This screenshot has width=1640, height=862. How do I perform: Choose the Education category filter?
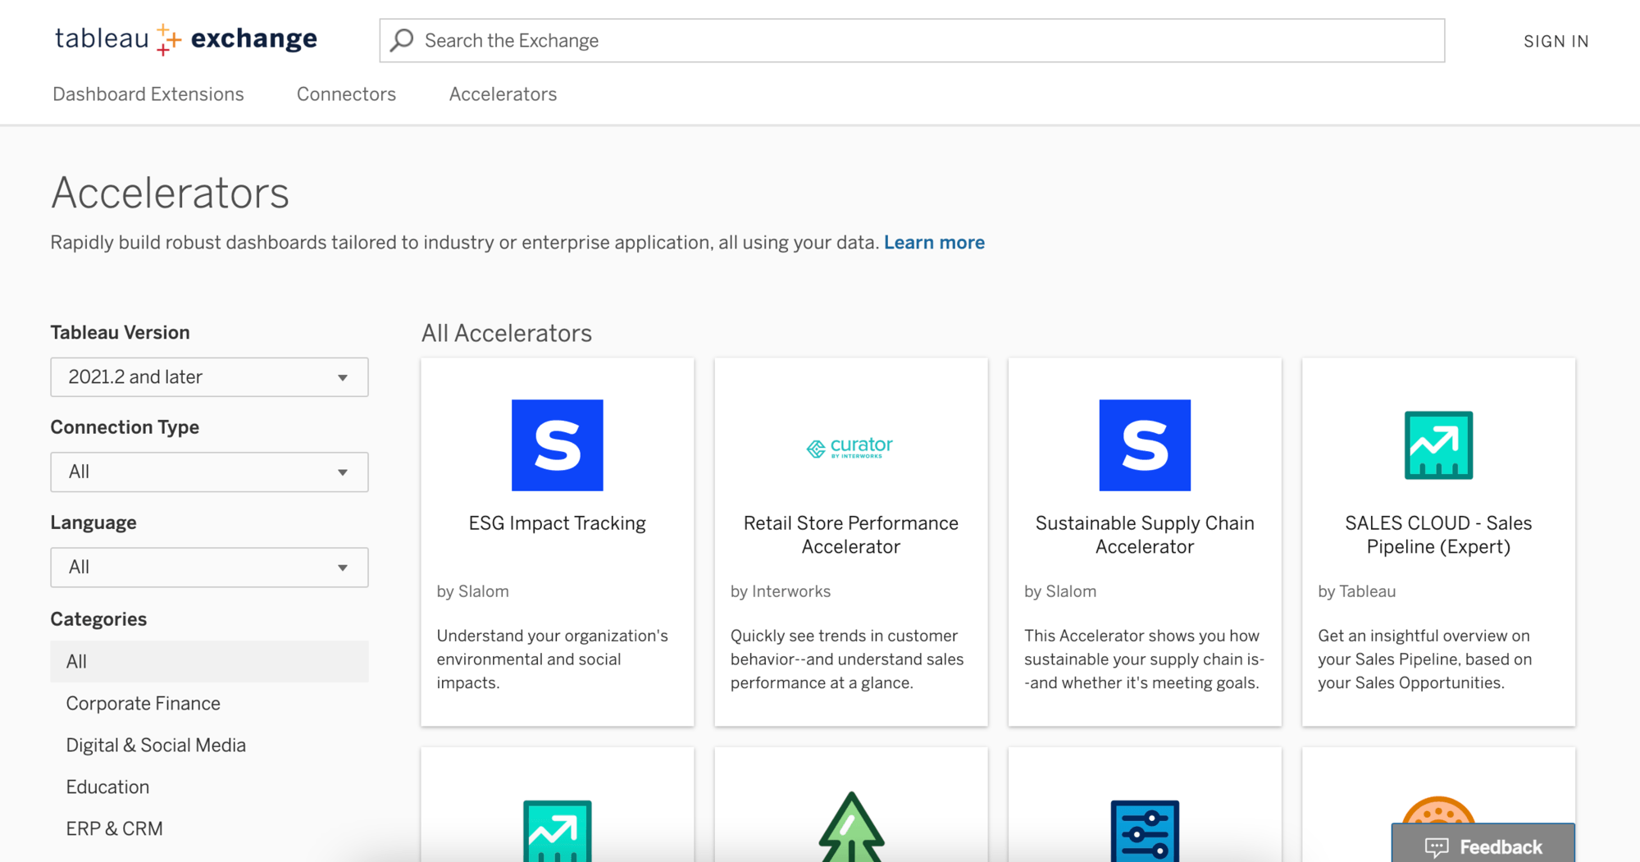point(107,787)
